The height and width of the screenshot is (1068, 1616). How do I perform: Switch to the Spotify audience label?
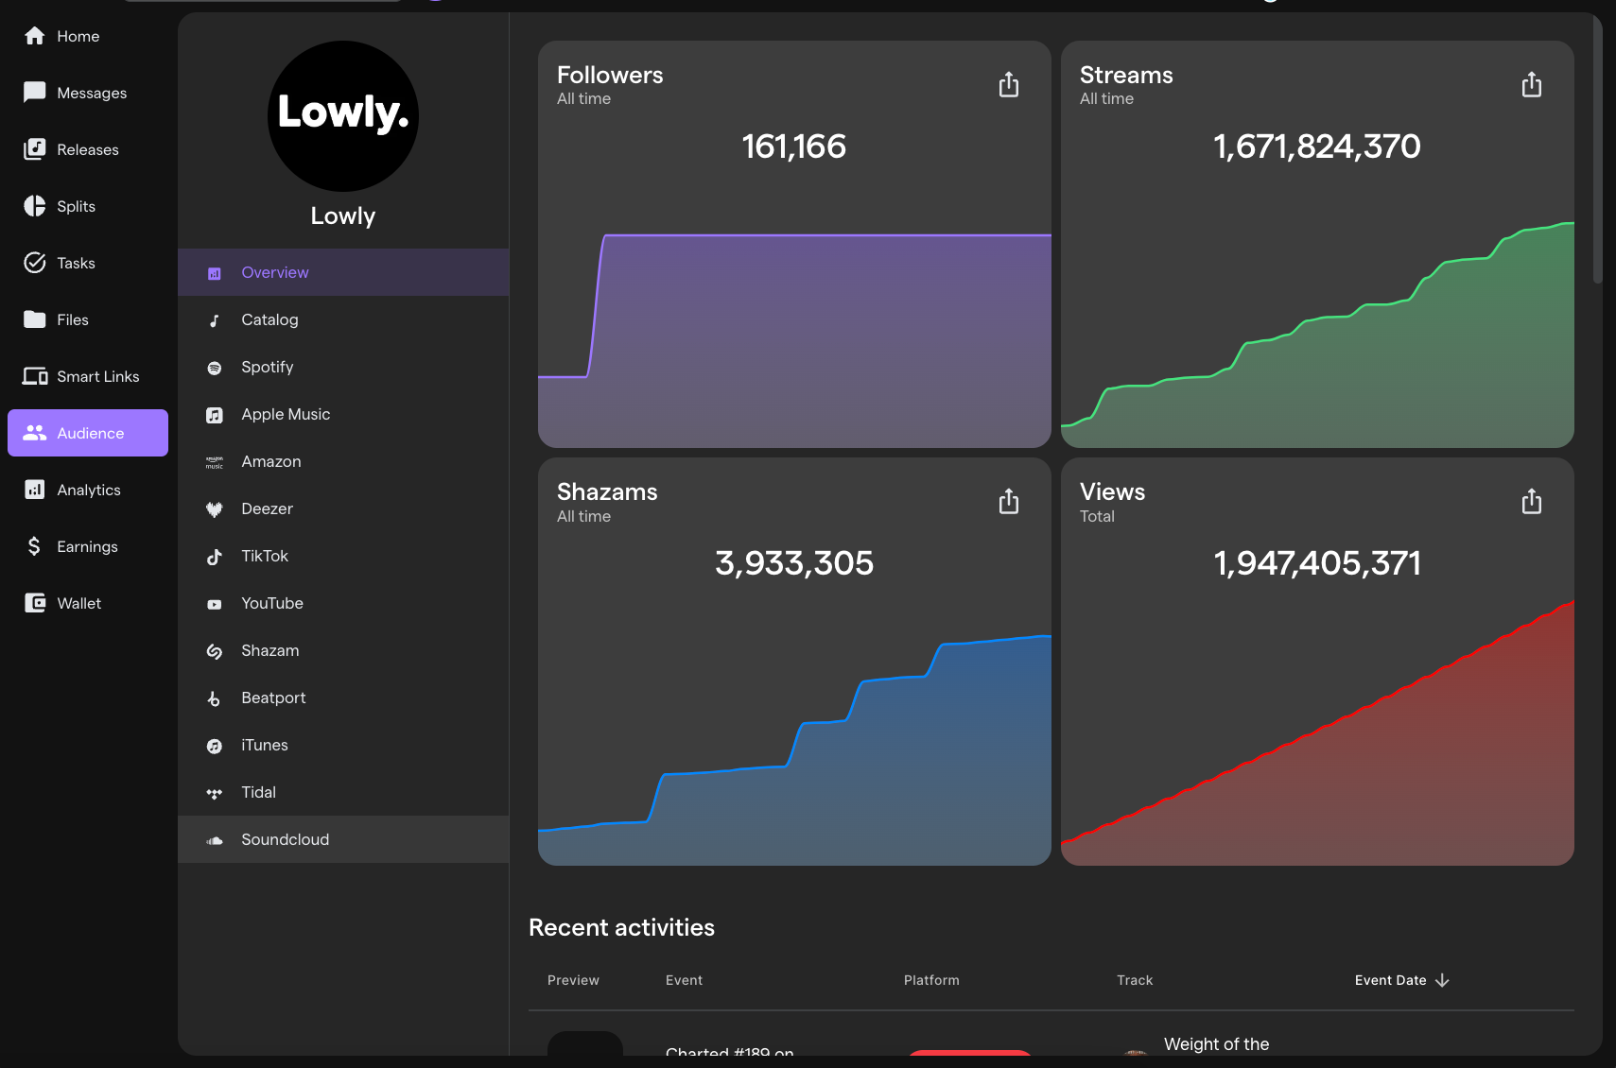click(268, 367)
